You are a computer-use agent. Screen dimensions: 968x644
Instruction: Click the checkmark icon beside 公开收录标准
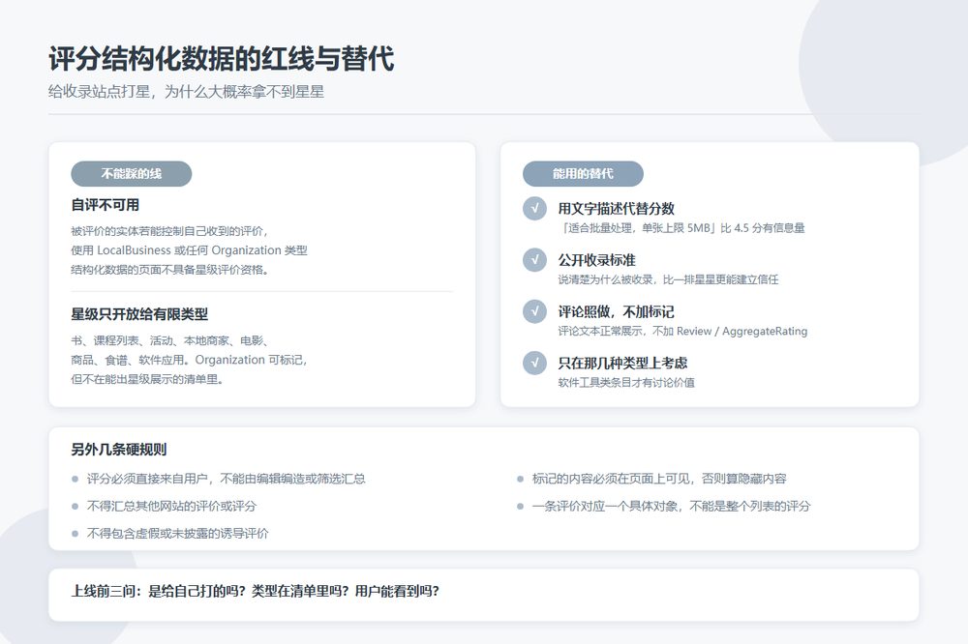click(x=534, y=260)
